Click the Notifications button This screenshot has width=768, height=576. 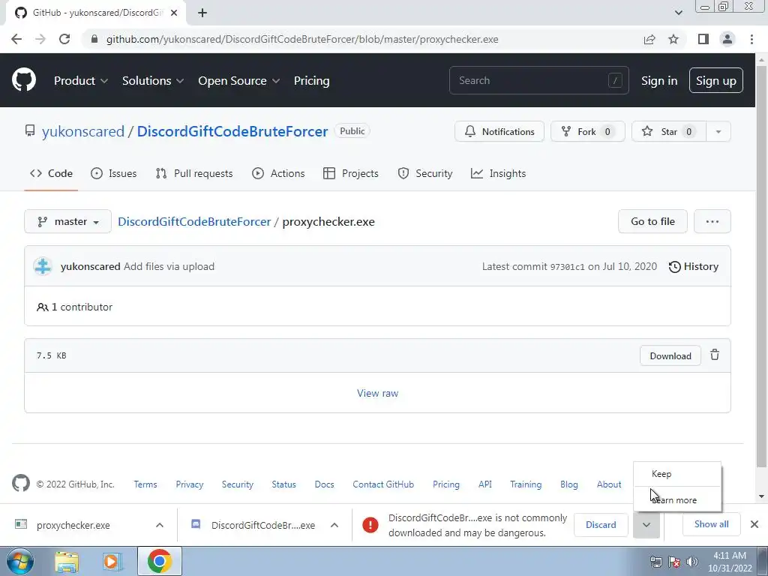click(x=499, y=131)
